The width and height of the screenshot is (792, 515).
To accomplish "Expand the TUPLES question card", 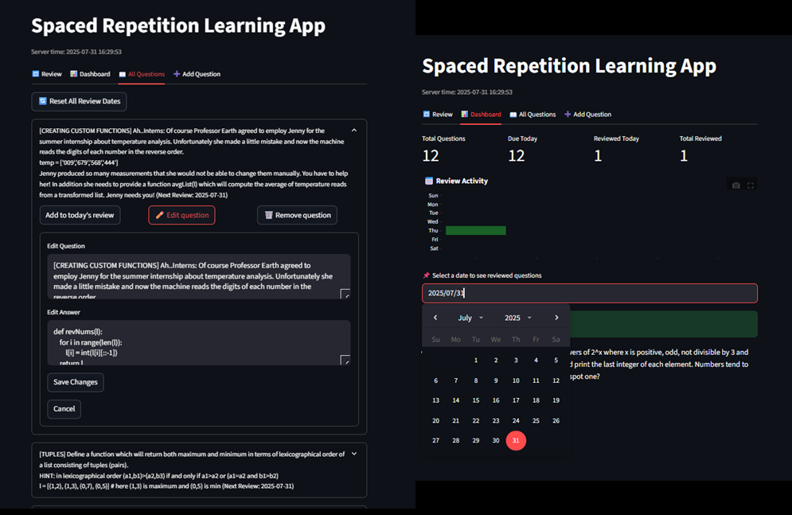I will [x=354, y=454].
